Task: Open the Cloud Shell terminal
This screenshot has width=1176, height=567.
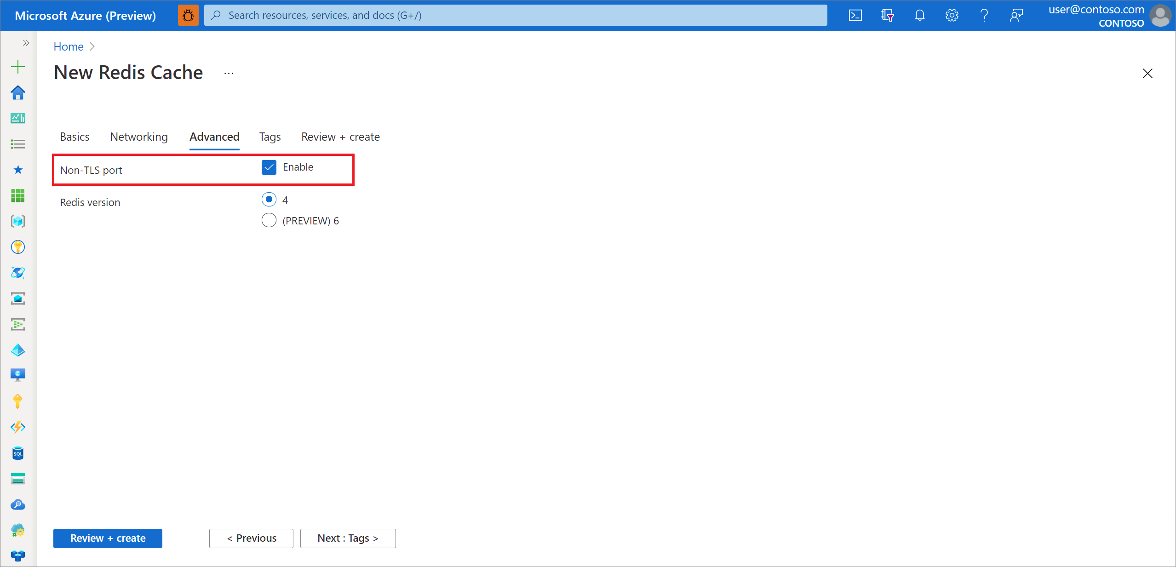Action: pyautogui.click(x=855, y=15)
